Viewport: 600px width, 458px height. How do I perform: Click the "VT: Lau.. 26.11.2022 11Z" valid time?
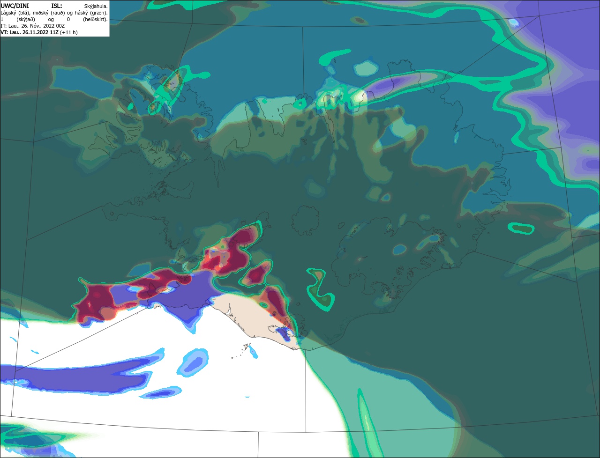29,32
